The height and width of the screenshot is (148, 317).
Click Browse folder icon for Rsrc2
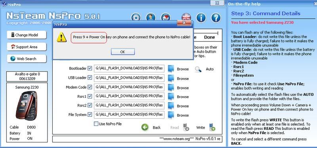click(171, 106)
